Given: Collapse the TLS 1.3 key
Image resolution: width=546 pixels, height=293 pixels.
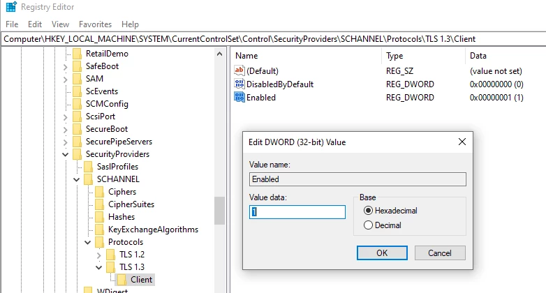Looking at the screenshot, I should 99,267.
